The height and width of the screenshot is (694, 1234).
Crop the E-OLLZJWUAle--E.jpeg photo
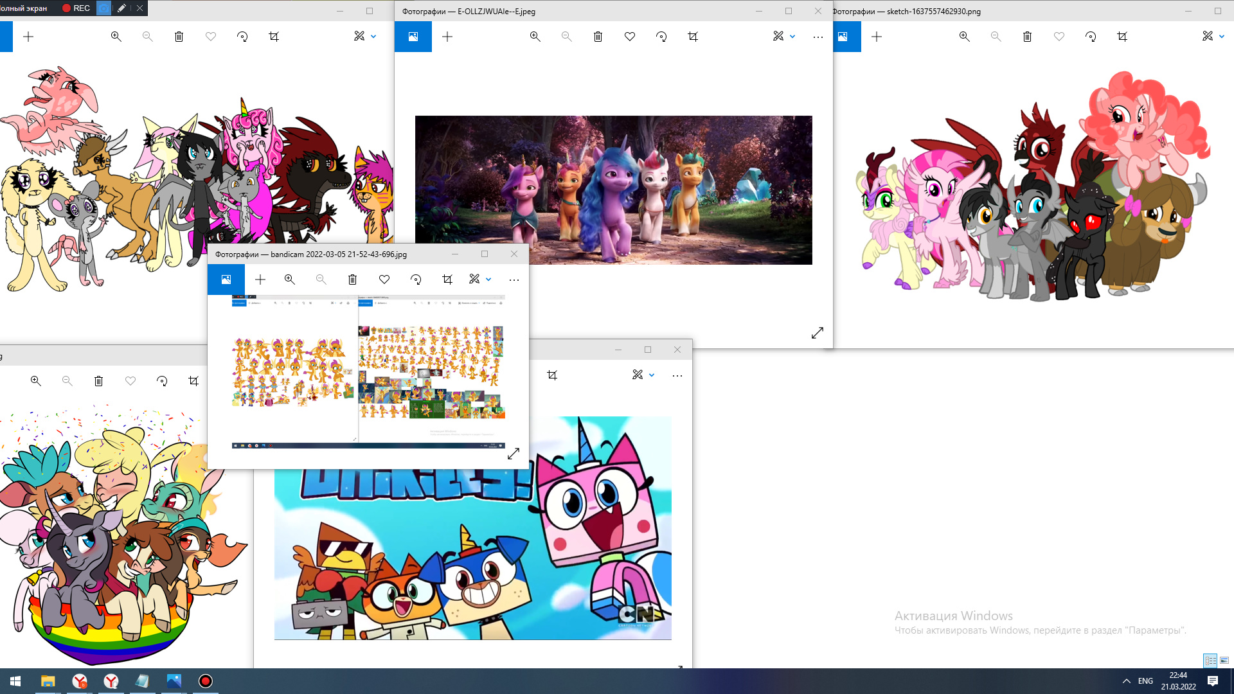[693, 37]
